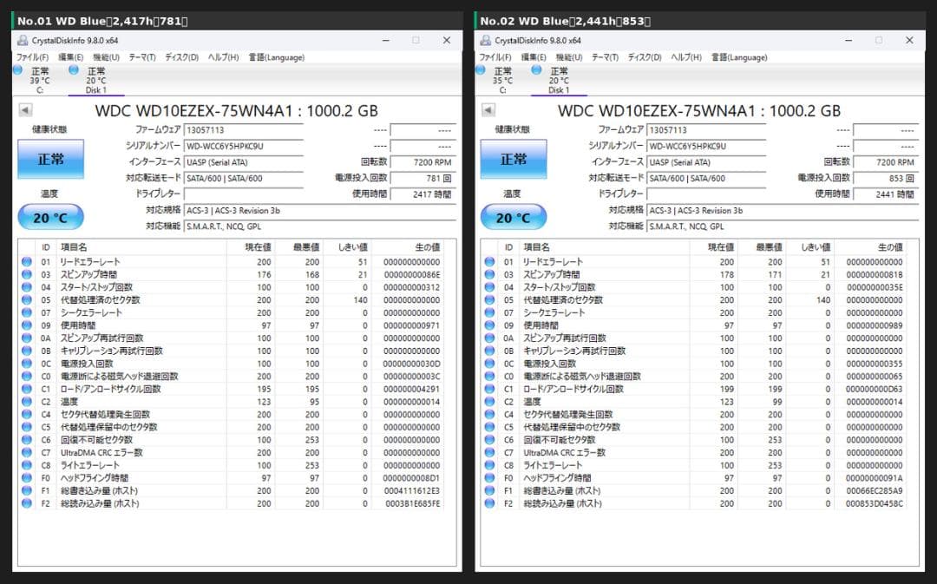Click status icon for C7 UltraDMA CRC right window

pos(490,452)
